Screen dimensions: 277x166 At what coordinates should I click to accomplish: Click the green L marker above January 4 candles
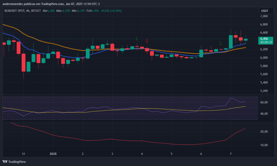137,38
